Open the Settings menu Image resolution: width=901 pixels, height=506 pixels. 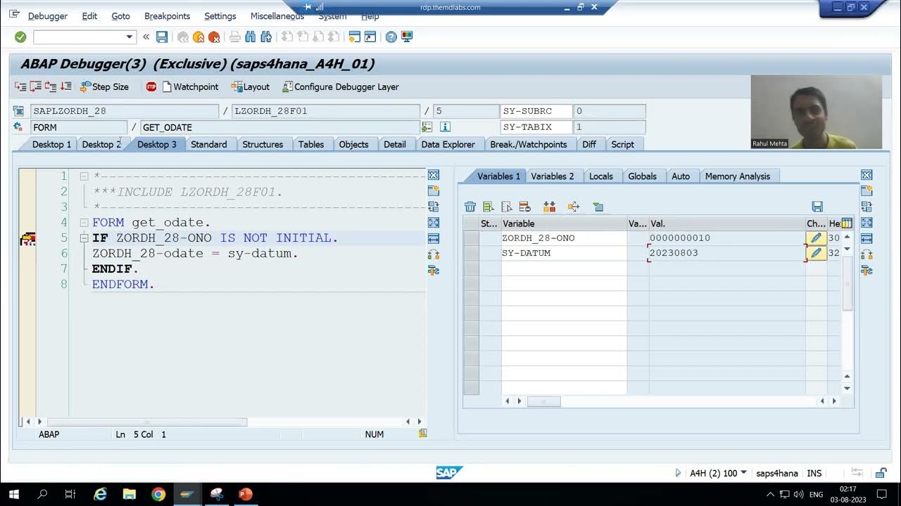pyautogui.click(x=220, y=15)
